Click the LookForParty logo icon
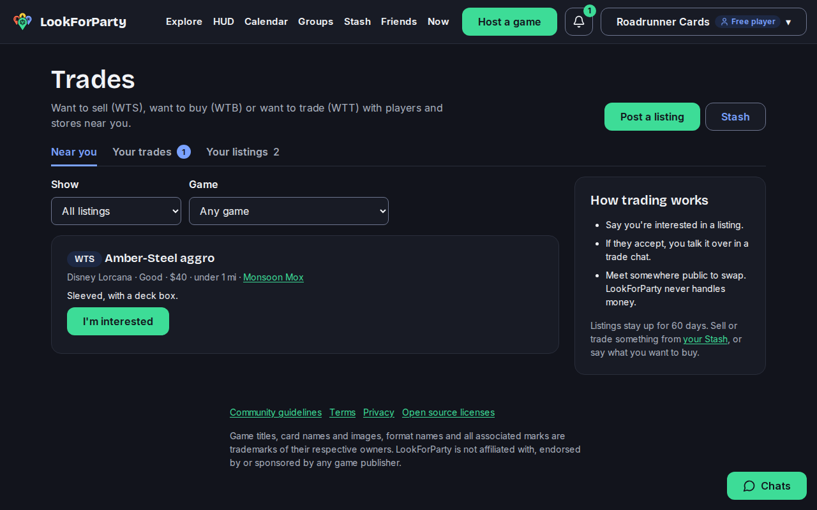The height and width of the screenshot is (510, 817). pyautogui.click(x=22, y=22)
